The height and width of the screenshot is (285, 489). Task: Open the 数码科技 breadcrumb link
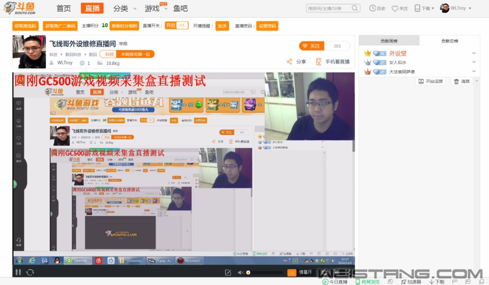pos(73,54)
